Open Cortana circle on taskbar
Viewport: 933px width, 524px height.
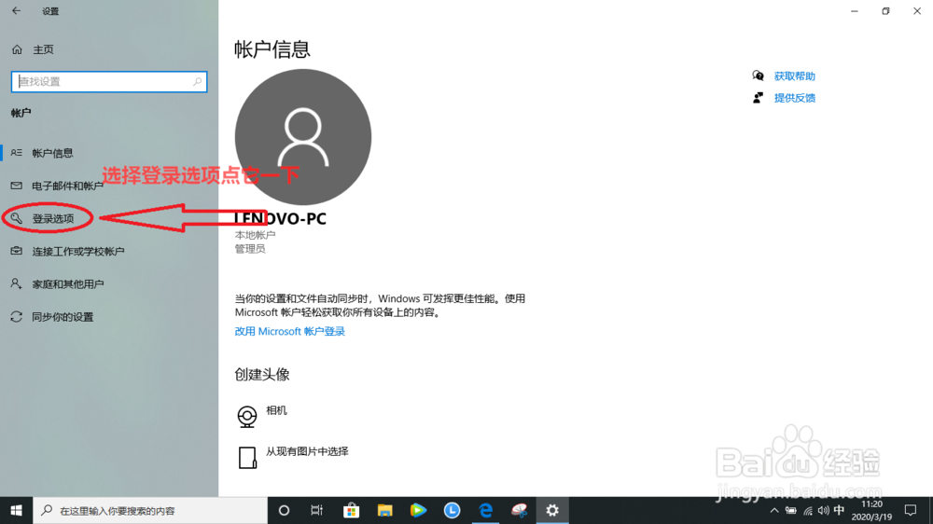click(x=284, y=510)
